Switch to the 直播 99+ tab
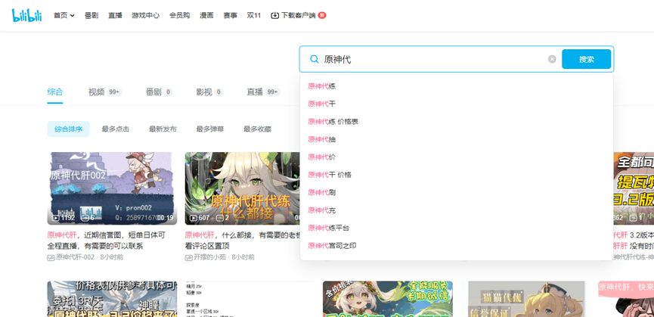This screenshot has width=654, height=317. [x=263, y=92]
